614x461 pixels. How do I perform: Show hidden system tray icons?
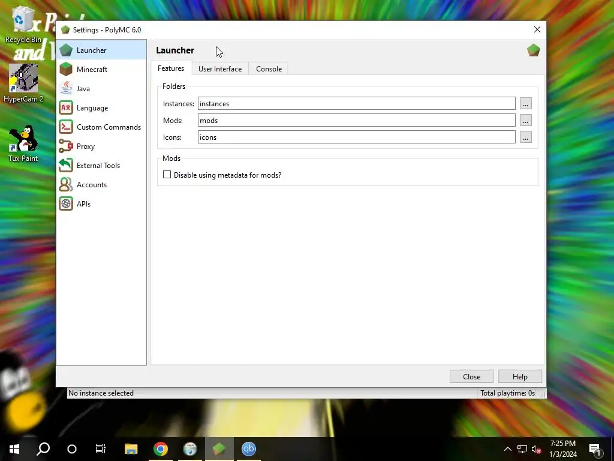[x=507, y=449]
